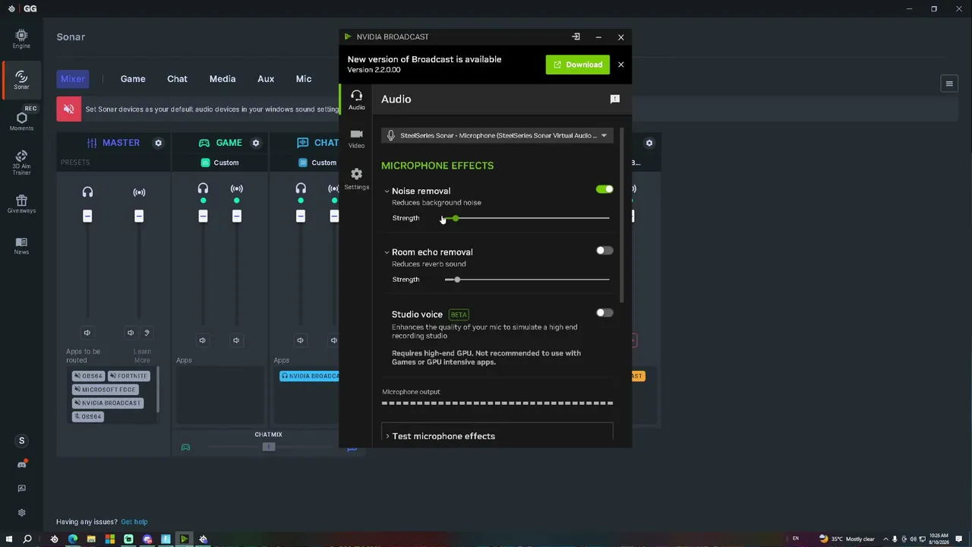Screen dimensions: 972x547
Task: Mute Master stream output speaker icon
Action: click(131, 333)
